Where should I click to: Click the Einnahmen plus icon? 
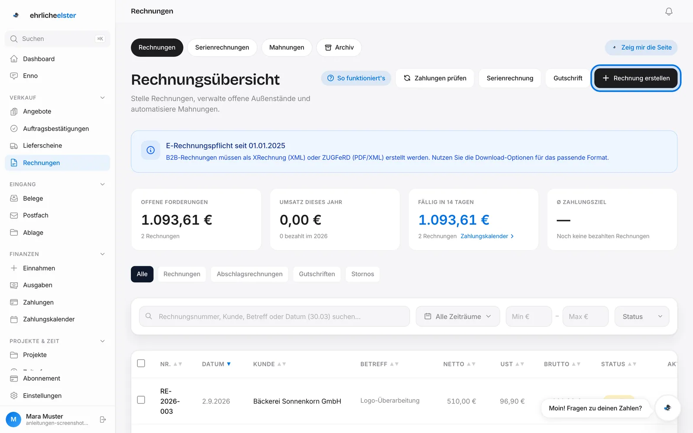[x=14, y=268]
